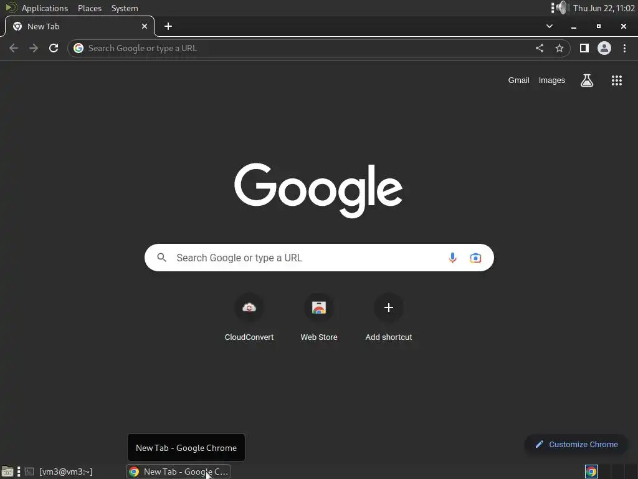Click Customize Chrome button
Screen dimensions: 638x479
point(576,444)
